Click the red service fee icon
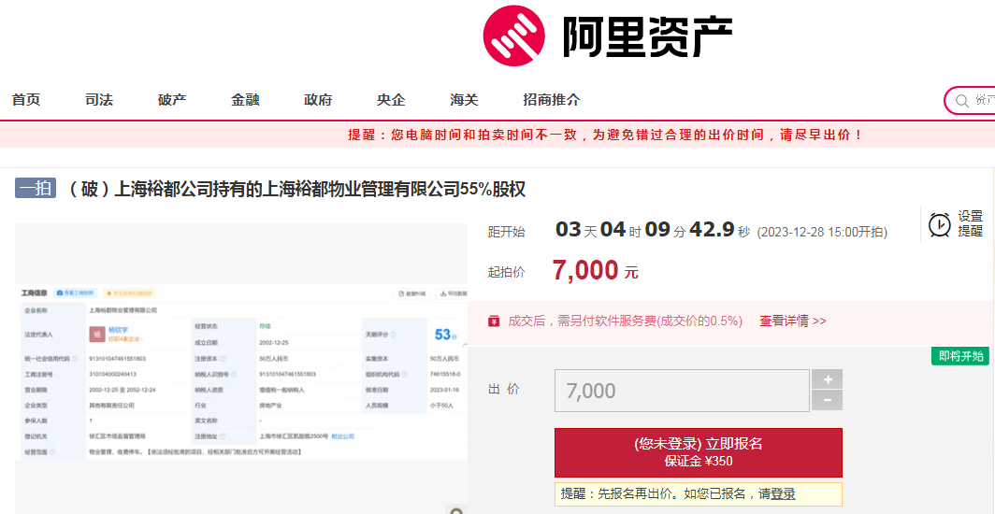 tap(494, 321)
